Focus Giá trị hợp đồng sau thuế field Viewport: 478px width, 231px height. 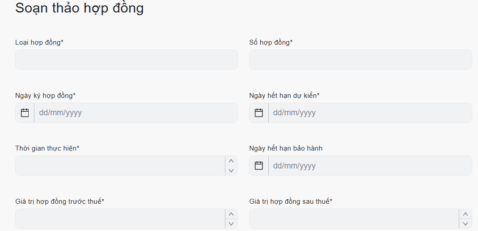[x=354, y=219]
